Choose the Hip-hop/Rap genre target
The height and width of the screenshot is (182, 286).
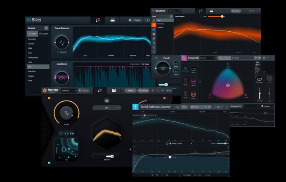pyautogui.click(x=33, y=58)
